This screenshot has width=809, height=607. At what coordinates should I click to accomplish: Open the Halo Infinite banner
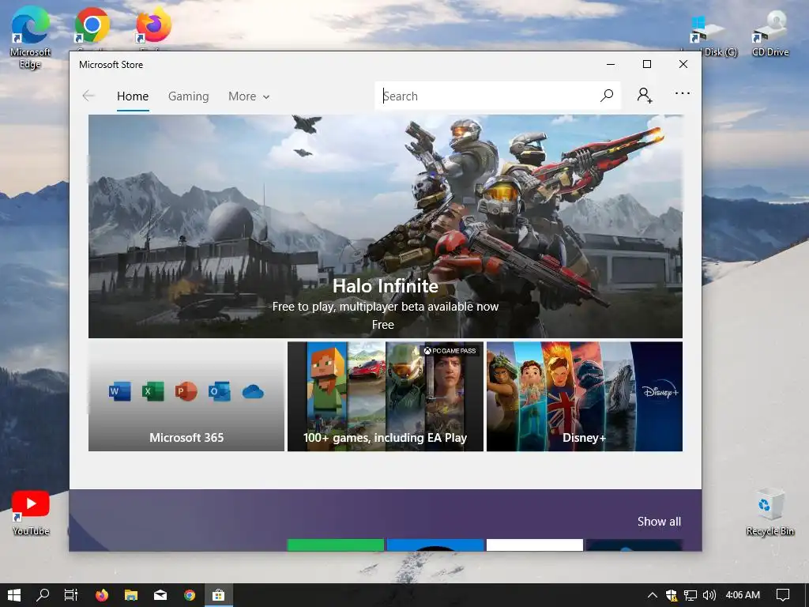[x=386, y=227]
